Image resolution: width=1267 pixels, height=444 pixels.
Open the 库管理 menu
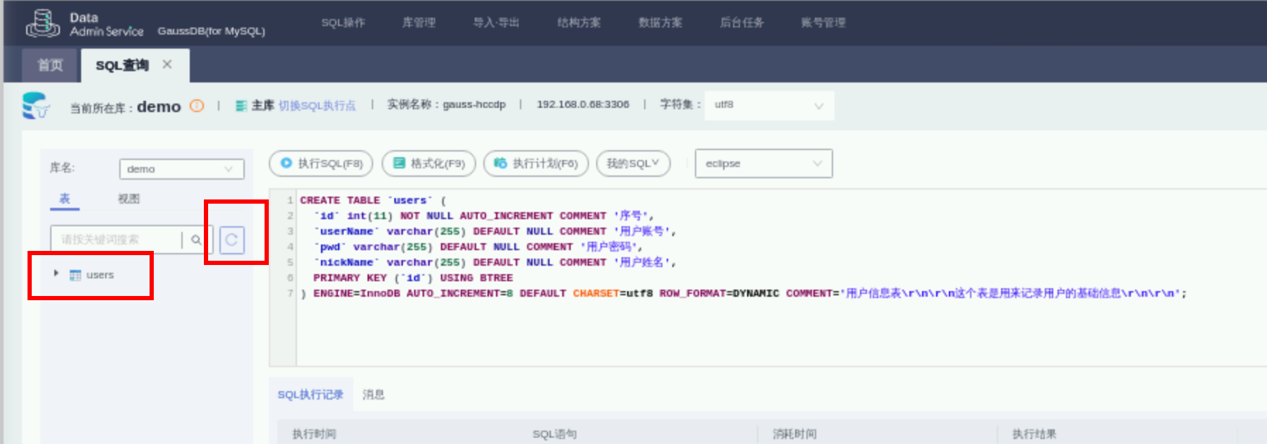point(419,23)
